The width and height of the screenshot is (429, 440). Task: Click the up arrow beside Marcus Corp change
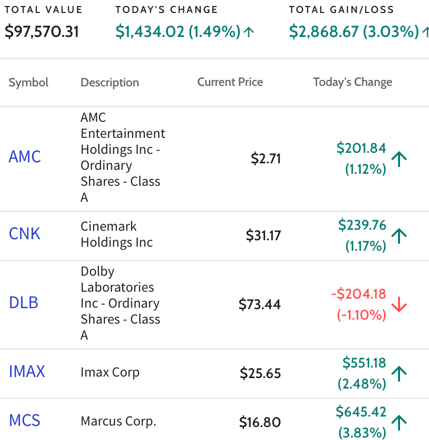tap(399, 423)
